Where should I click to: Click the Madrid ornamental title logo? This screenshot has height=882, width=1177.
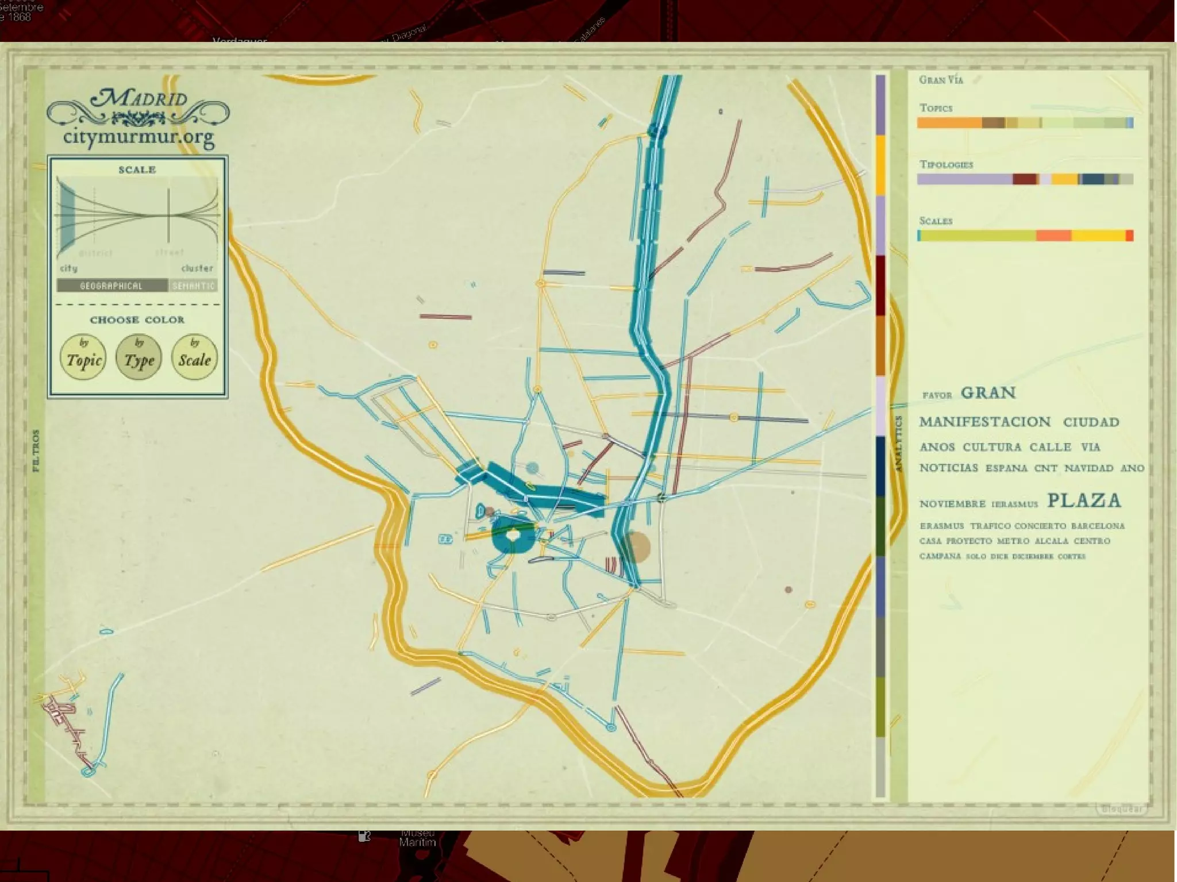(x=138, y=106)
